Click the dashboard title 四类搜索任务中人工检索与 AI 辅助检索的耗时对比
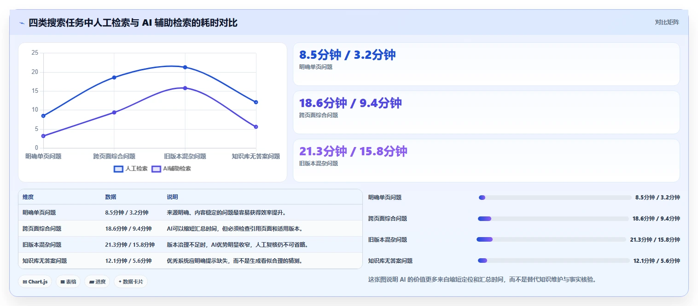The height and width of the screenshot is (306, 698). [x=133, y=23]
